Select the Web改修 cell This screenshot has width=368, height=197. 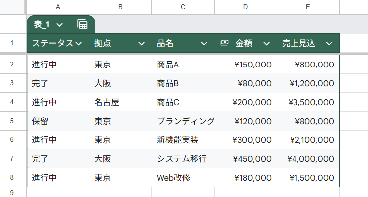[183, 178]
